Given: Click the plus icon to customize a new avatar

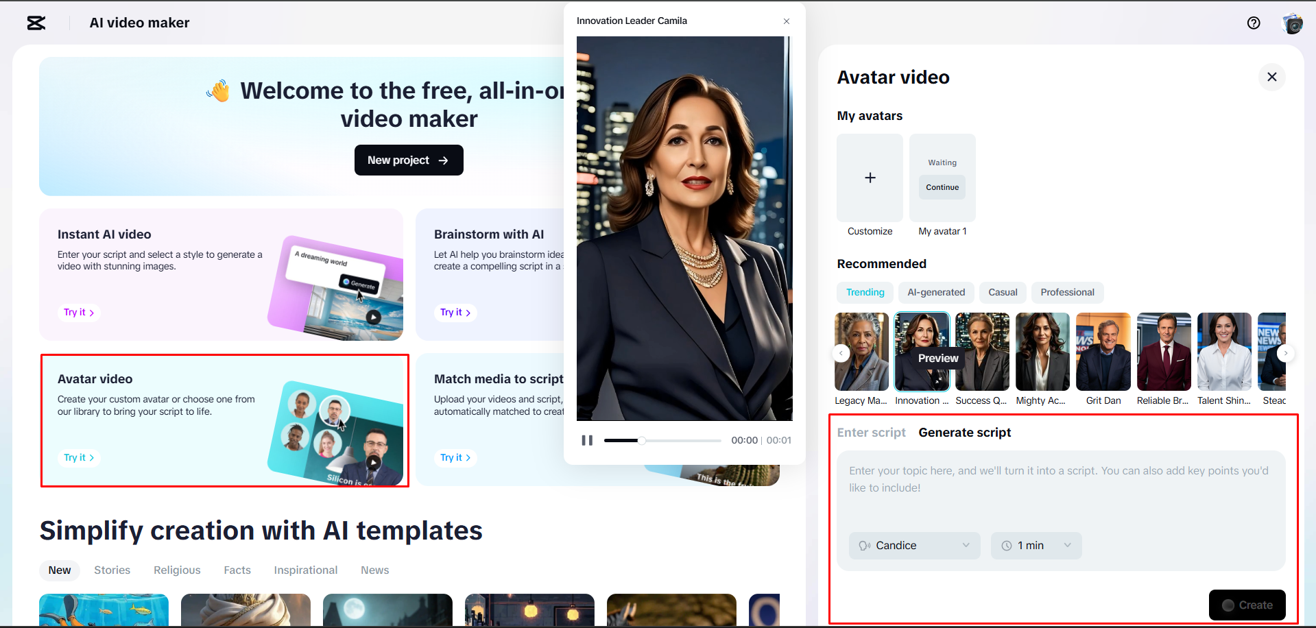Looking at the screenshot, I should coord(870,178).
